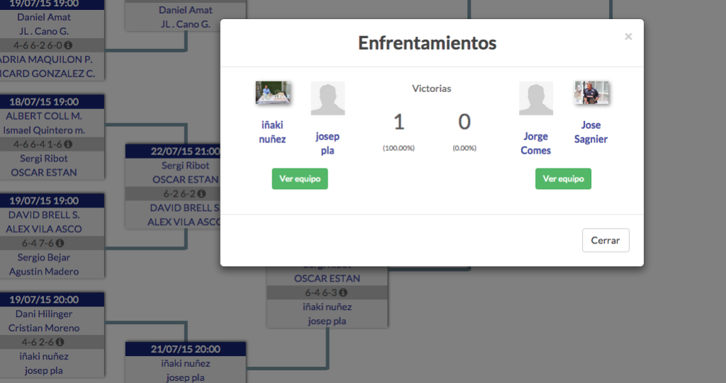Open Jorge Comes profile link
The width and height of the screenshot is (726, 383).
536,143
